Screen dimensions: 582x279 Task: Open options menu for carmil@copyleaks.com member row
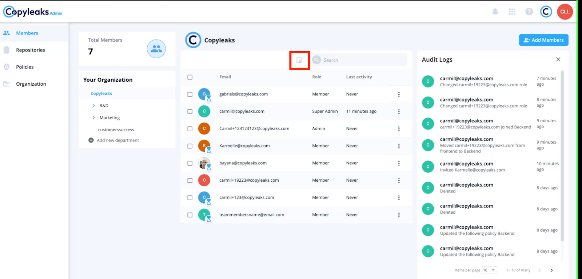399,112
